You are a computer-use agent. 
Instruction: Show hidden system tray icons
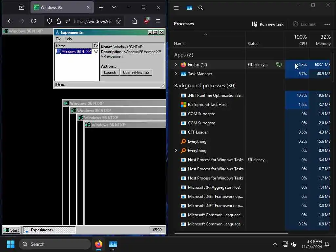point(275,244)
